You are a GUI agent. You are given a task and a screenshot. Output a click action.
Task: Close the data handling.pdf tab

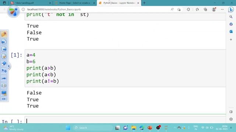pyautogui.click(x=50, y=3)
